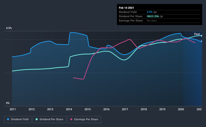206x127 pixels.
Task: Click the Past label on chart
Action: [x=197, y=34]
